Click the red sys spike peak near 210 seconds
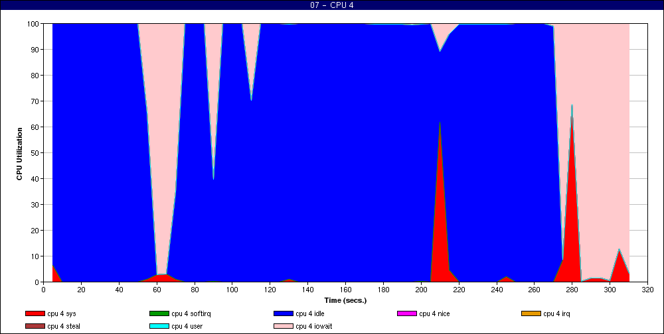 [440, 123]
